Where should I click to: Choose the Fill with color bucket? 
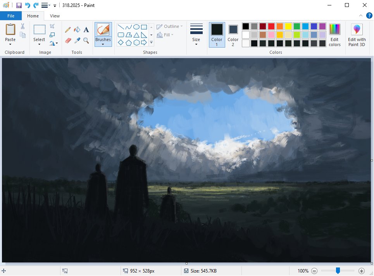[77, 29]
